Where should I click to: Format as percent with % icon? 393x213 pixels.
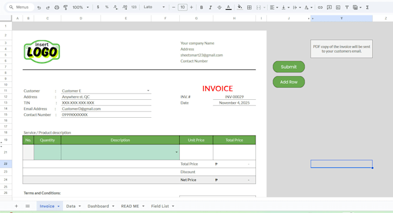click(x=107, y=8)
